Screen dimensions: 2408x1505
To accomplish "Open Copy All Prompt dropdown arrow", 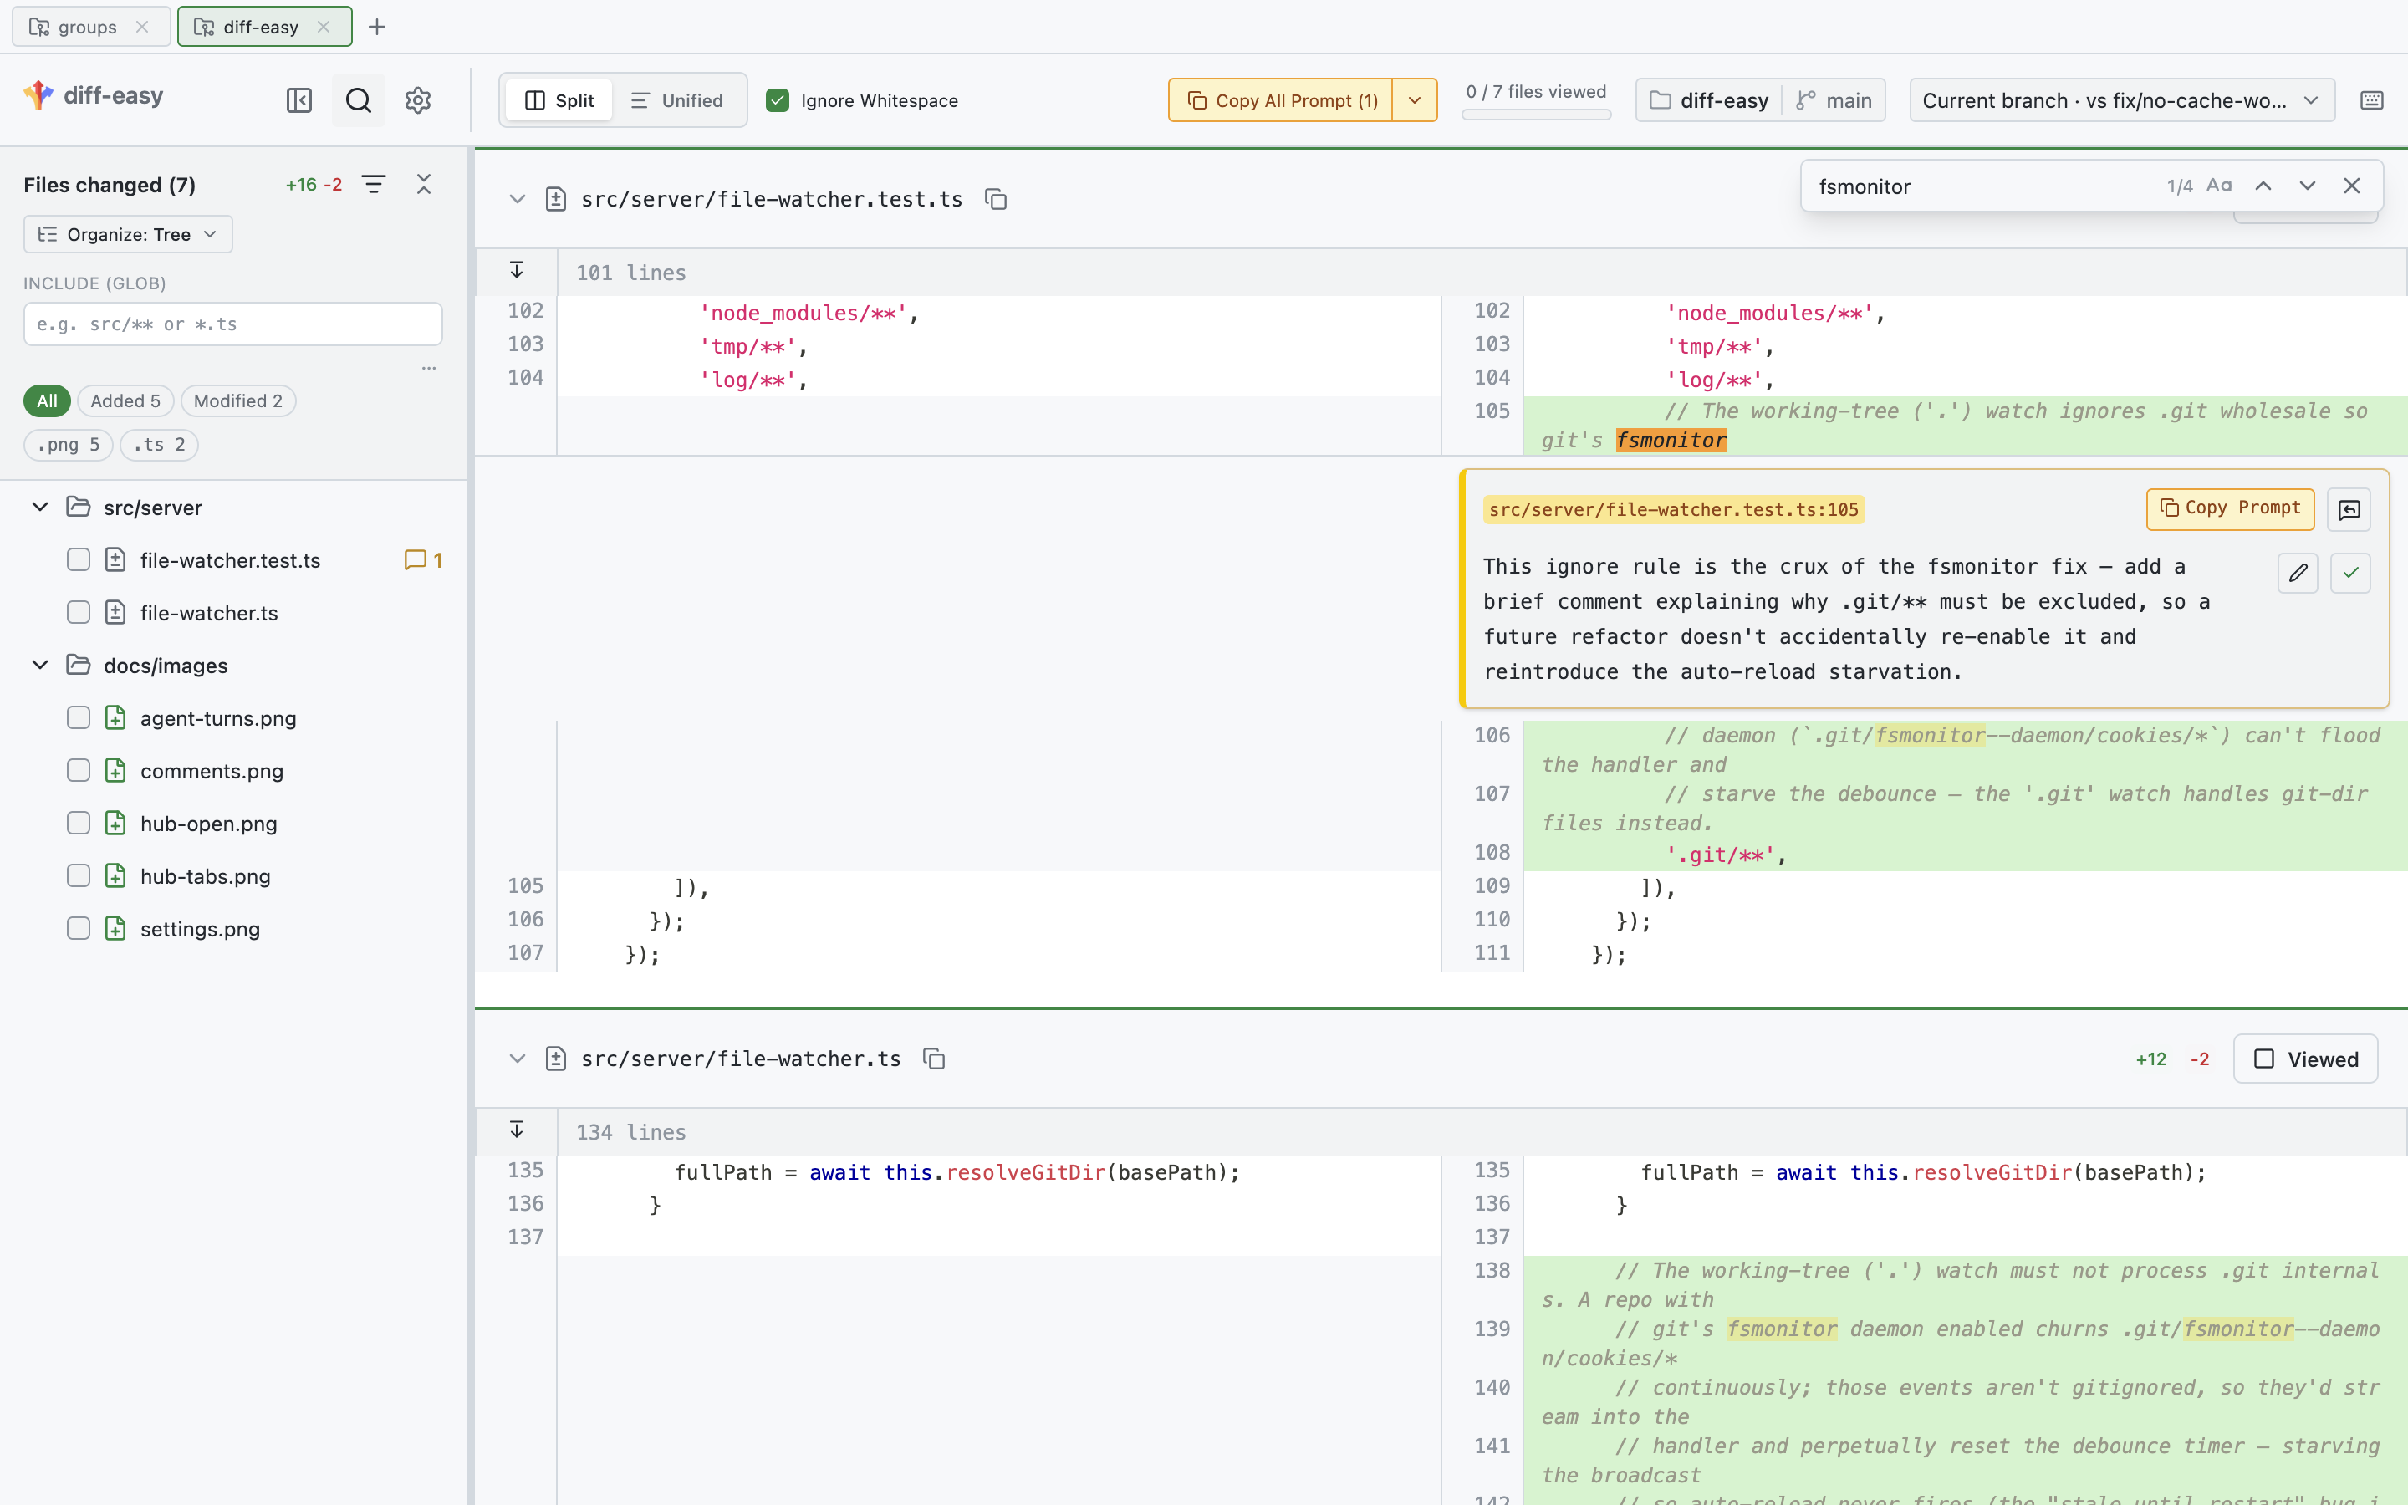I will pos(1414,100).
